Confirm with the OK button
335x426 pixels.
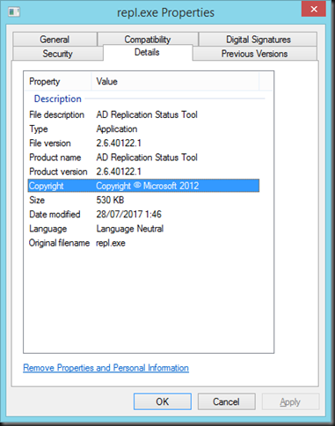pos(163,401)
